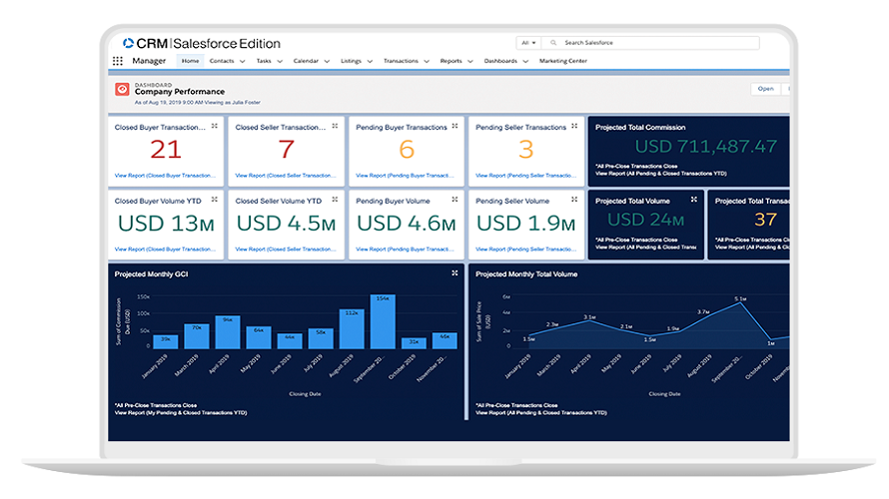Screen dimensions: 889x499
Task: Click the 5.1m peak line point
Action: [740, 303]
